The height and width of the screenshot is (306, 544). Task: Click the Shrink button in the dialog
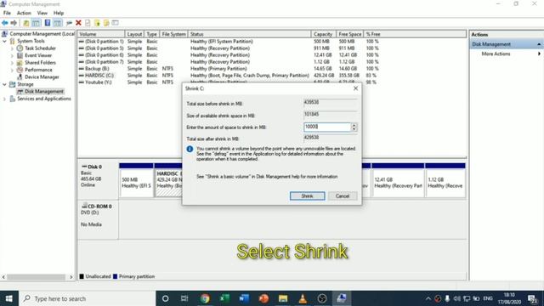308,196
